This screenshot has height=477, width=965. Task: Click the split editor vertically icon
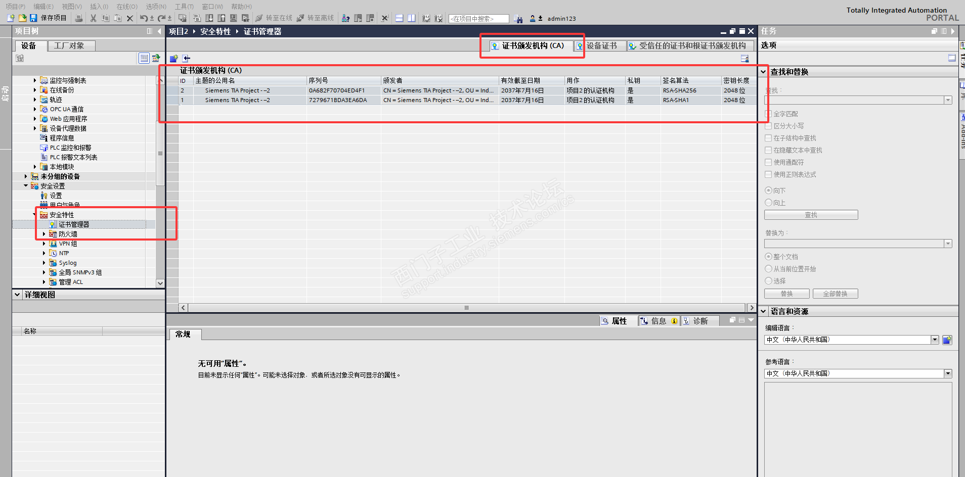[x=412, y=18]
